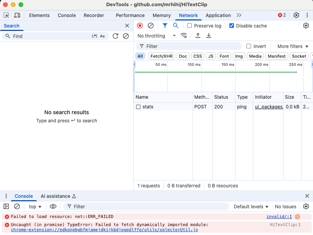Open Network panel settings gear

click(306, 26)
